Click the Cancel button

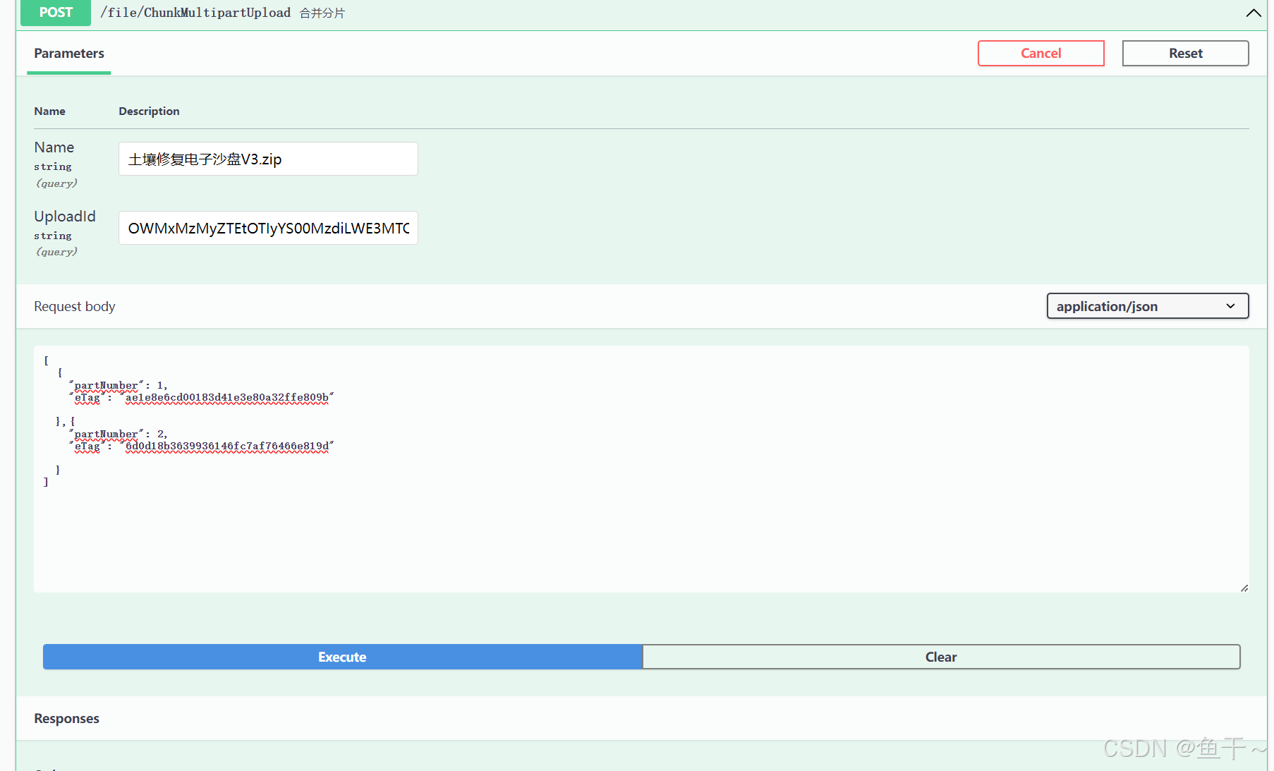point(1041,54)
